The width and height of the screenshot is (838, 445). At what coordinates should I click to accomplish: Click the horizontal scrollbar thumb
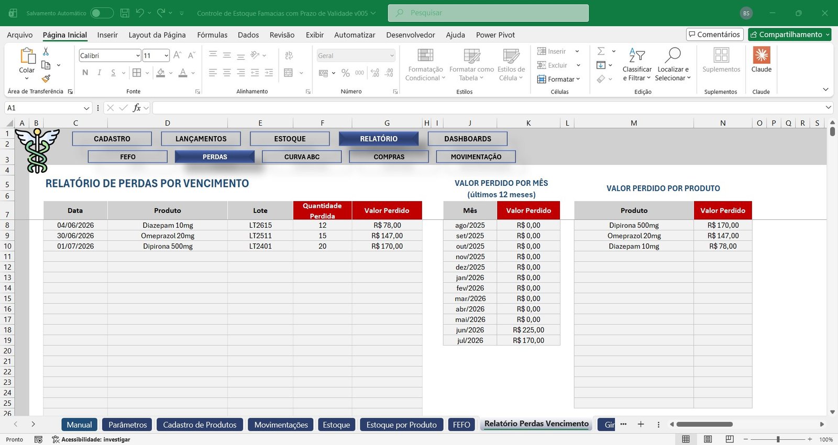pos(704,424)
